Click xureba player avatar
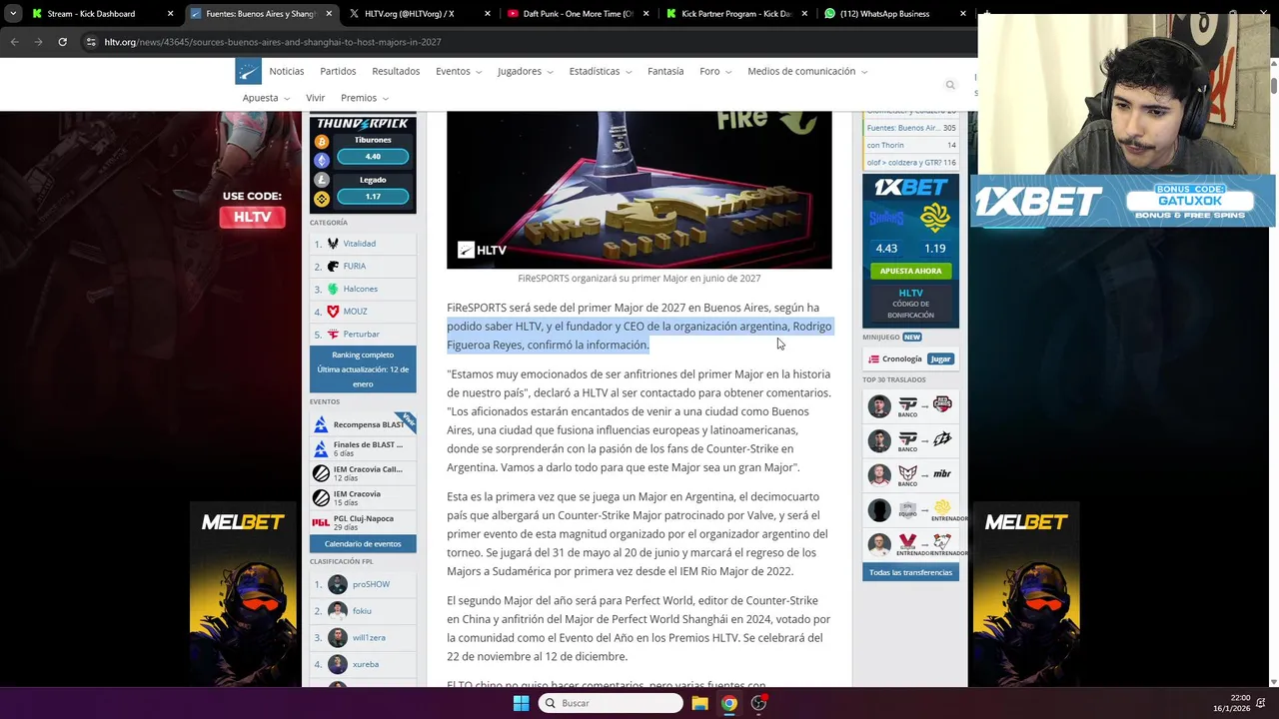Image resolution: width=1279 pixels, height=719 pixels. click(x=338, y=664)
